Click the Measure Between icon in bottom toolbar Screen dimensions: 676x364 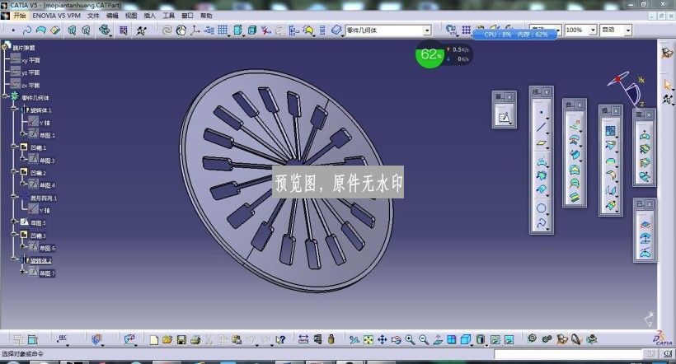(303, 339)
